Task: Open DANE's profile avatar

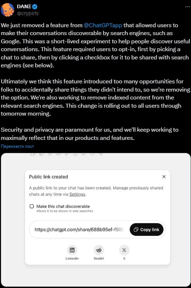Action: (x=8, y=10)
